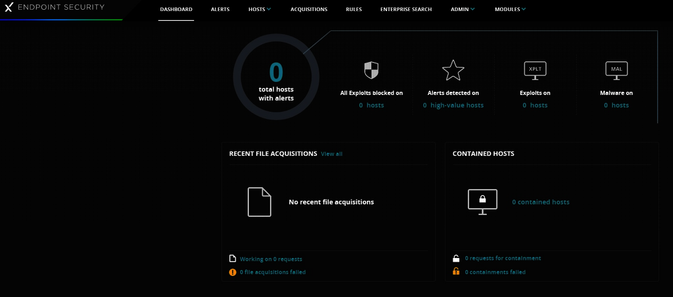Click the All Exploits blocked on label

tap(371, 93)
